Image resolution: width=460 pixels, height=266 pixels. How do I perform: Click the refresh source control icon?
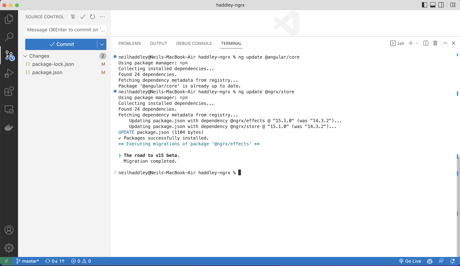click(92, 17)
